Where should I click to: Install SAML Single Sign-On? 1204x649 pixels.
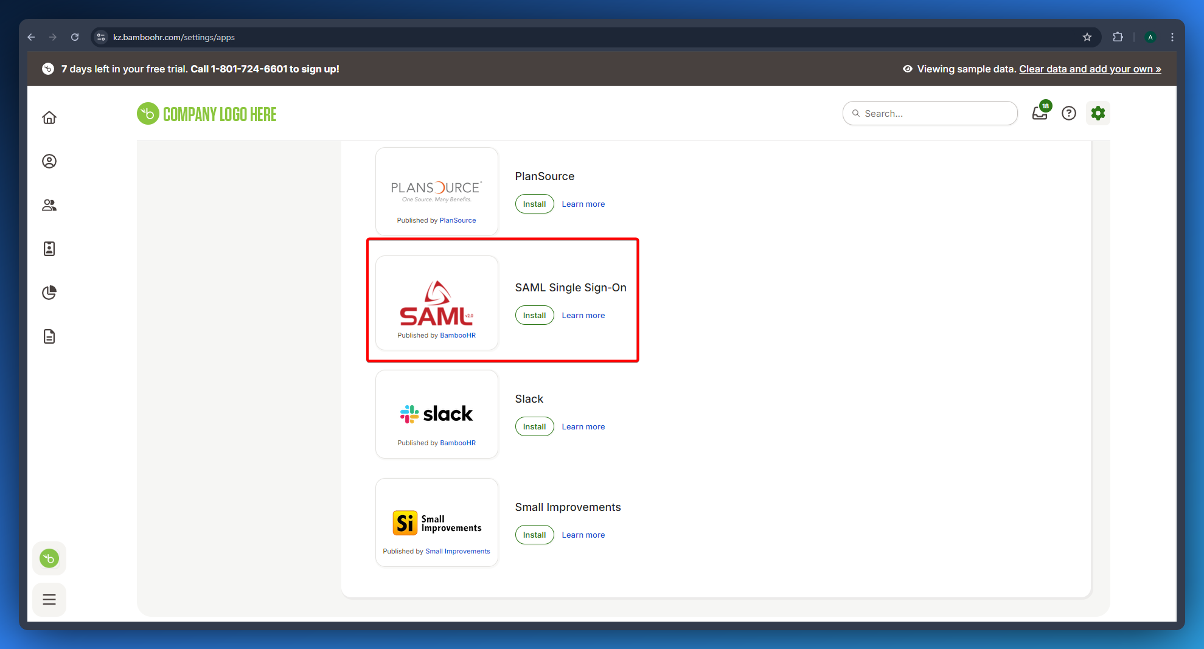click(534, 315)
